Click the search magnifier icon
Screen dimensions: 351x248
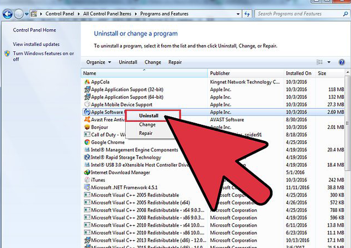click(345, 14)
